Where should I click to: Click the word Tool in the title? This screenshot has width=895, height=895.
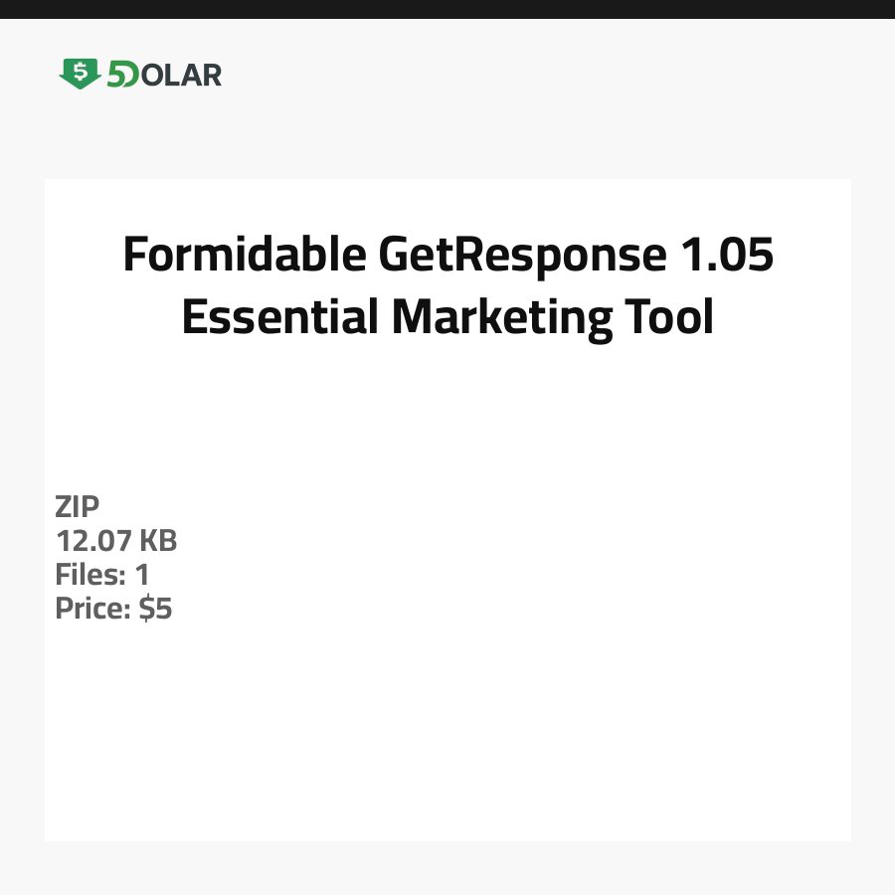pyautogui.click(x=669, y=318)
